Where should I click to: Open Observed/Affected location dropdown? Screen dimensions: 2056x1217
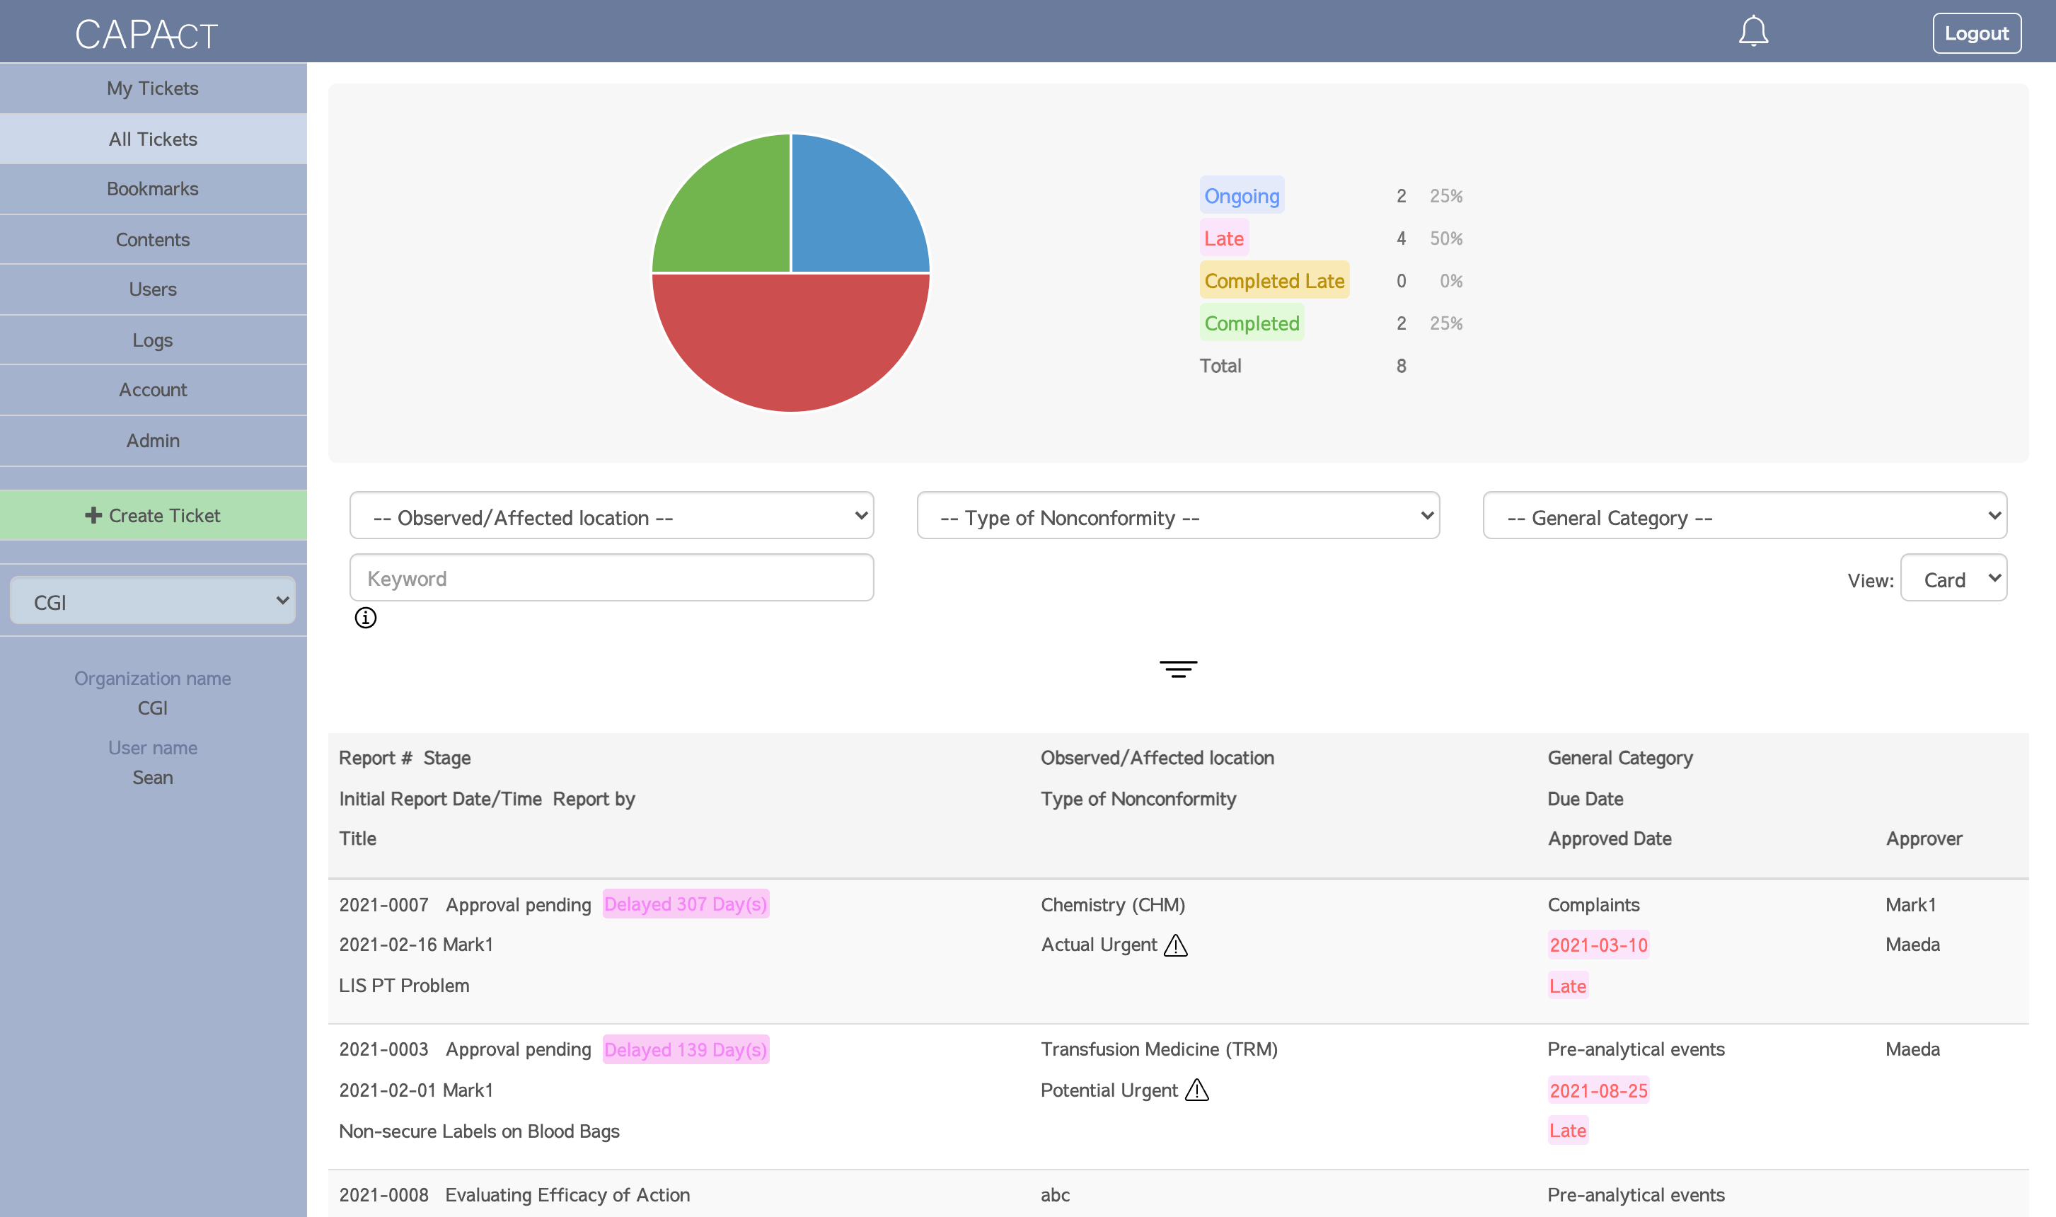click(611, 516)
